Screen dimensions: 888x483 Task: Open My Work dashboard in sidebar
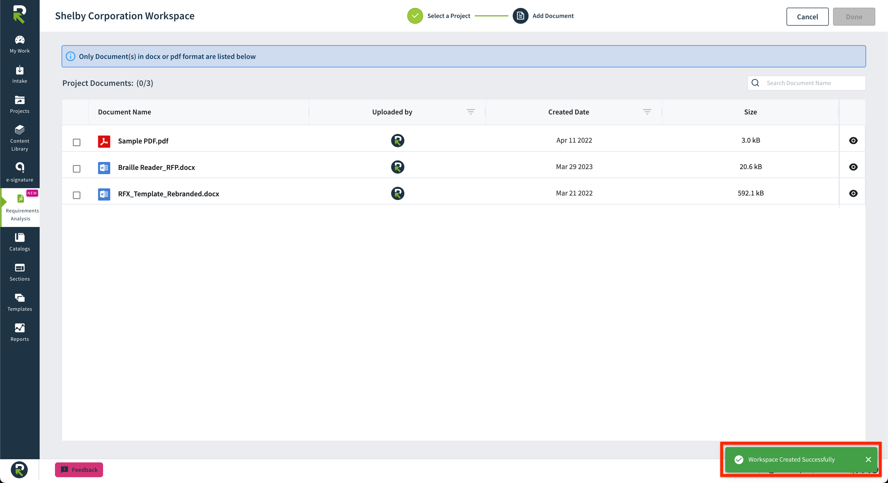point(20,45)
